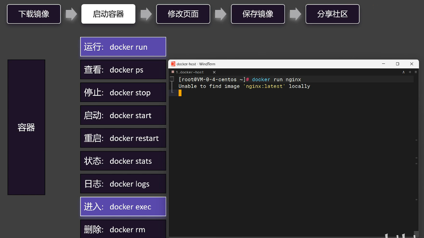The height and width of the screenshot is (238, 424).
Task: Switch to the 1.docker-host tab
Action: tap(189, 72)
